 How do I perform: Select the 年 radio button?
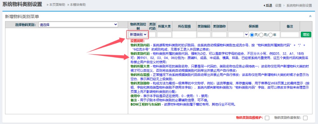[x=271, y=35]
